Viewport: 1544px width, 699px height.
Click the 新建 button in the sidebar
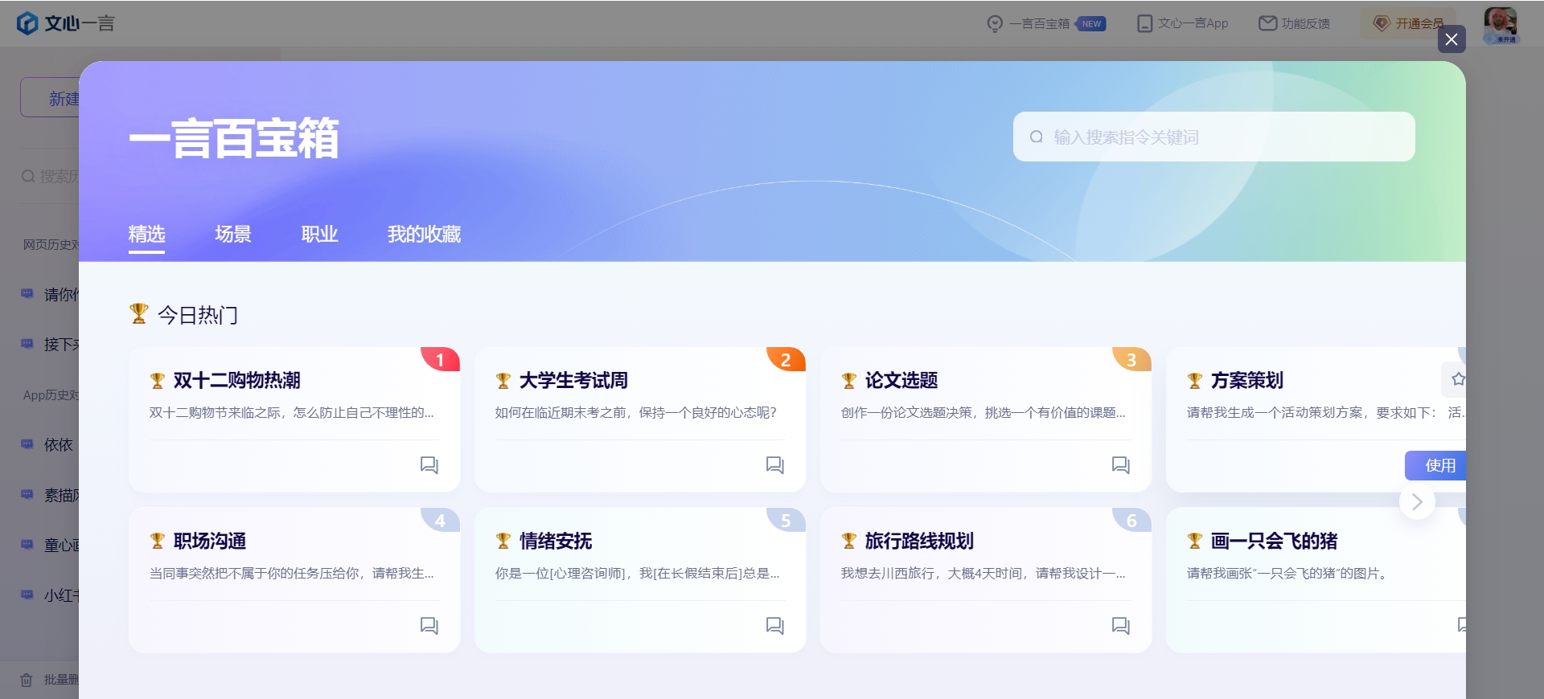[50, 98]
